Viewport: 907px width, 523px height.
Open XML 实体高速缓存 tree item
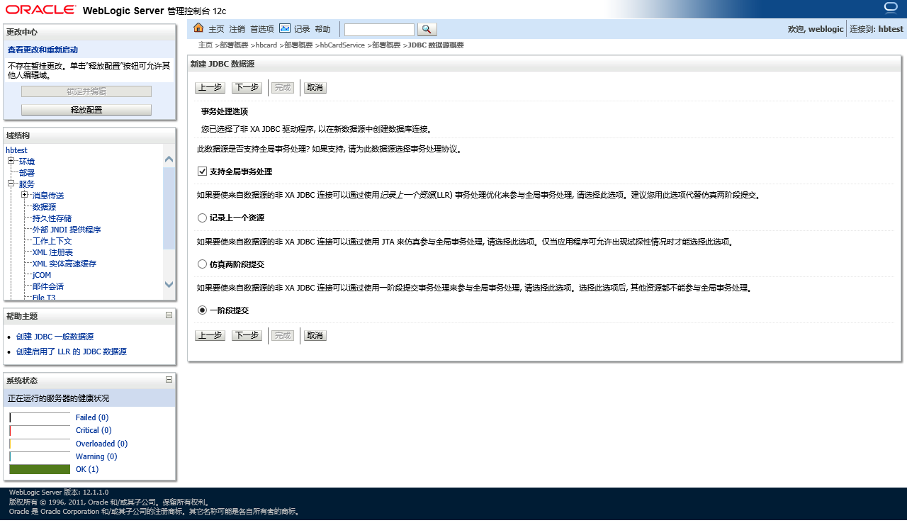[64, 264]
